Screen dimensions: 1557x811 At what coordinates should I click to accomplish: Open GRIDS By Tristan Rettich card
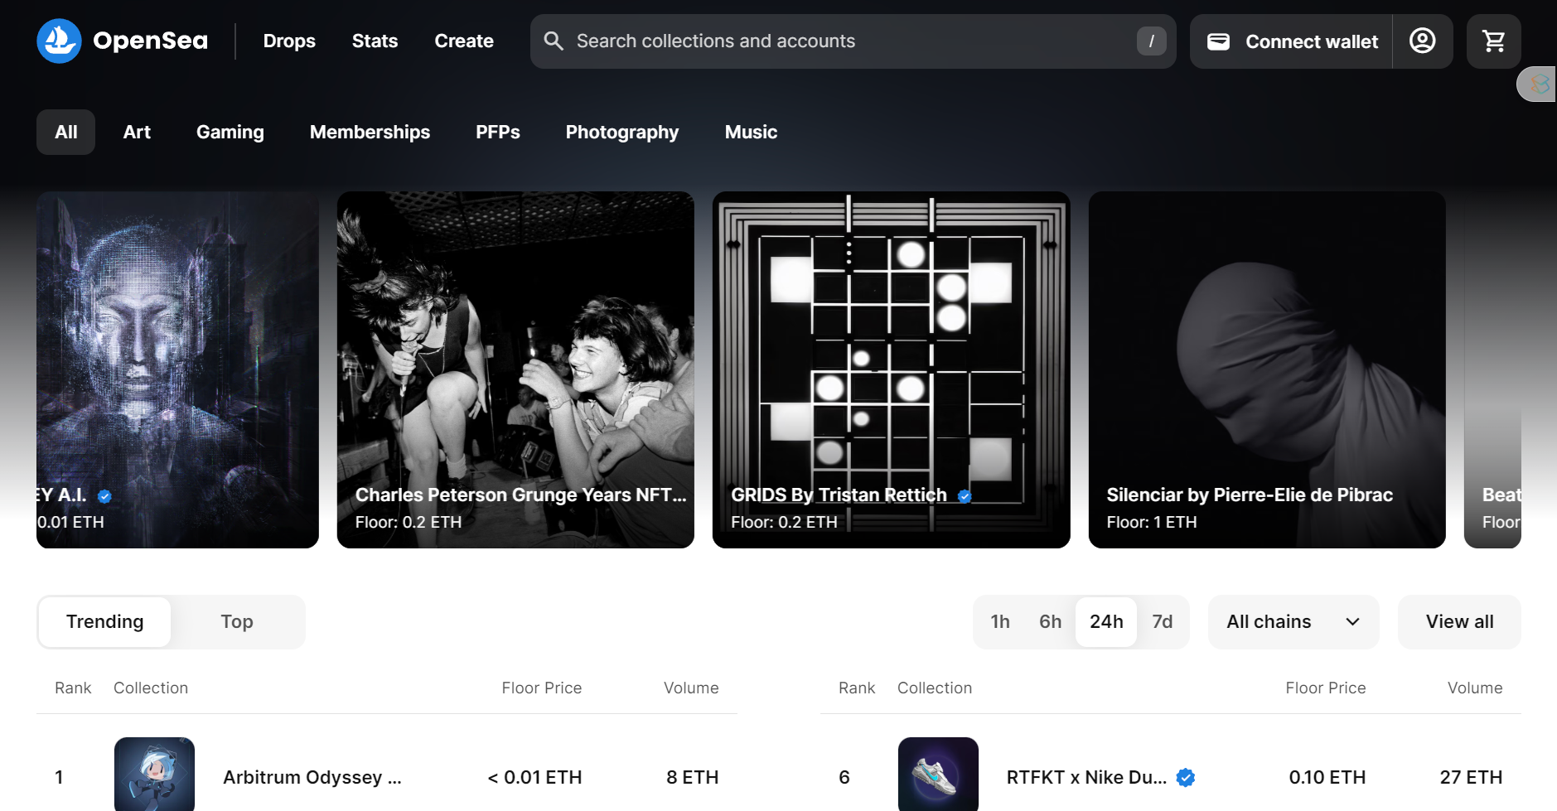891,369
